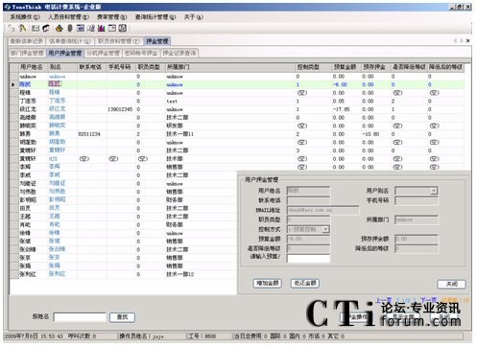Image resolution: width=477 pixels, height=346 pixels.
Task: Click the last toolbar icon on the right
Action: click(123, 28)
